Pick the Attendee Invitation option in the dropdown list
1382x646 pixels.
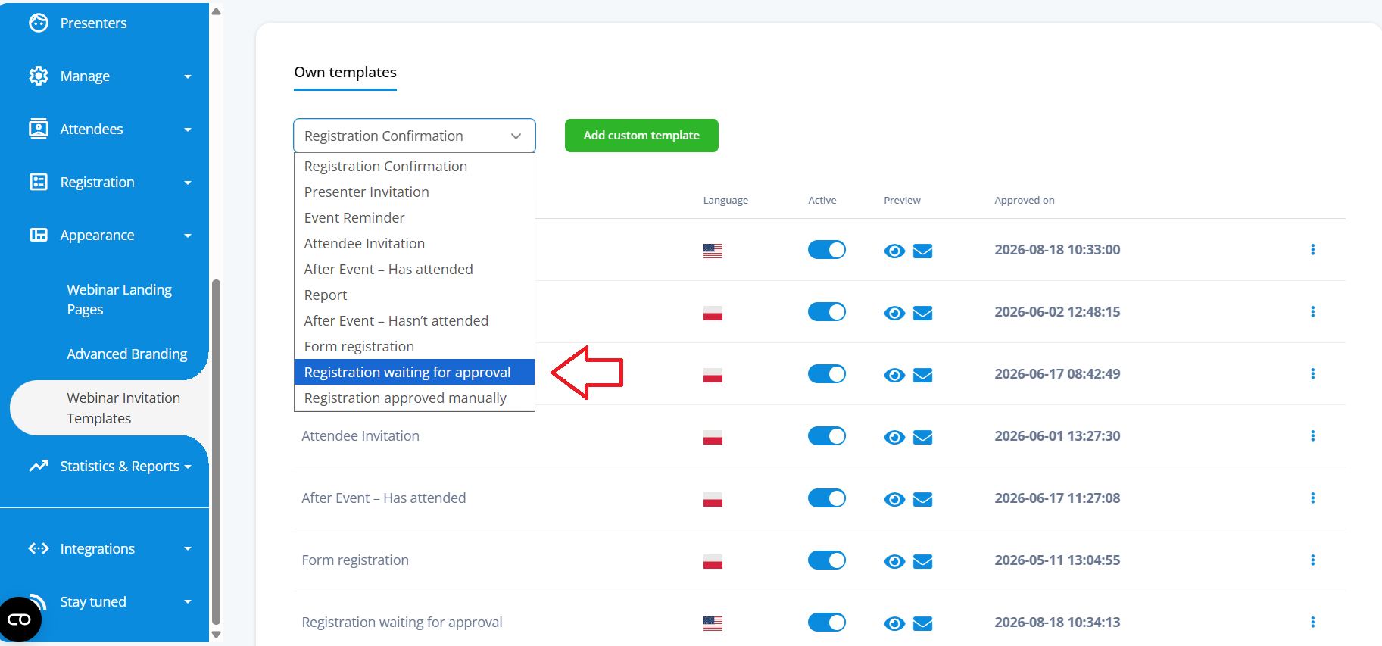coord(414,243)
